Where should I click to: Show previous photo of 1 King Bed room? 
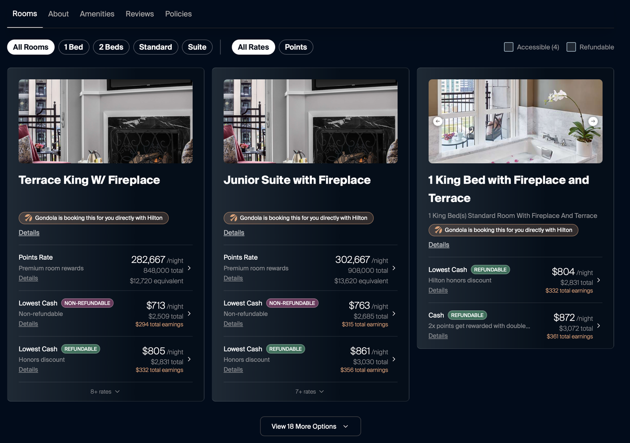(438, 121)
